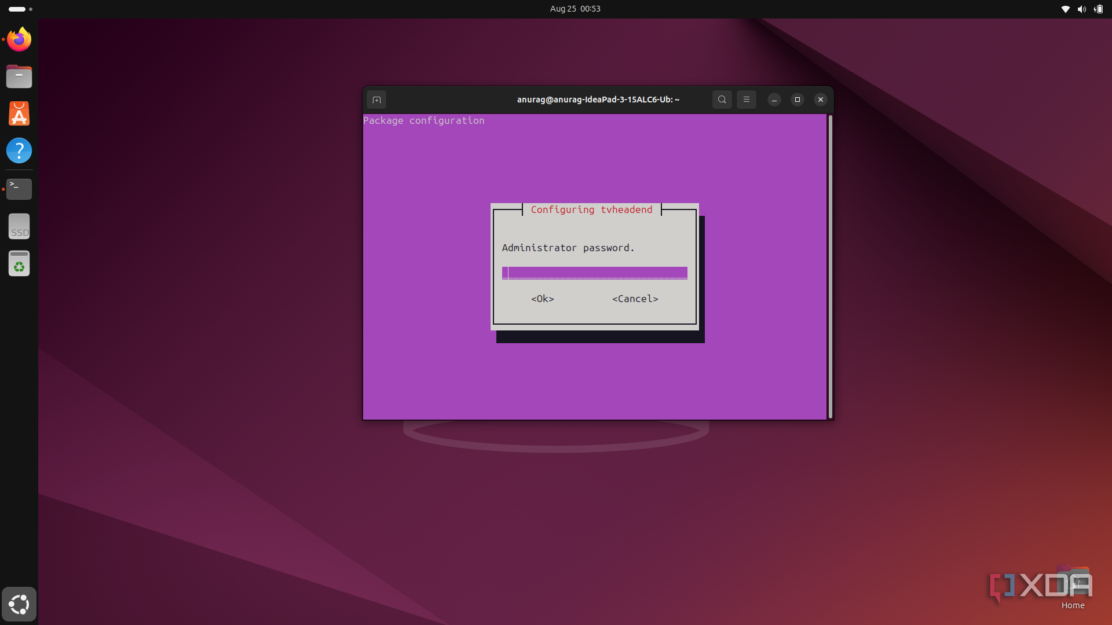
Task: Open the Activities workspace indicator pill
Action: coord(20,9)
